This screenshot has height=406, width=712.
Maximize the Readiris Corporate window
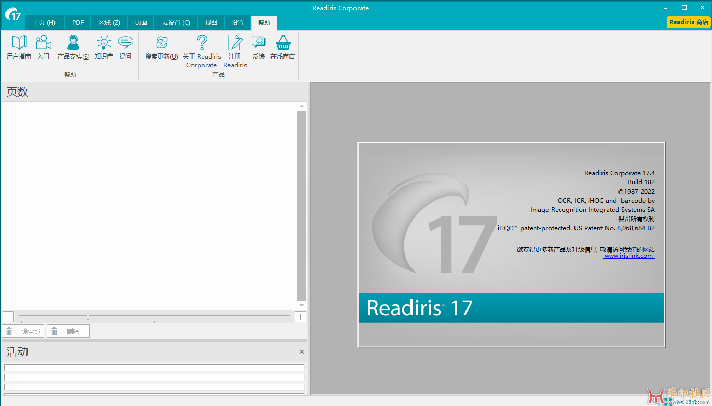tap(684, 8)
